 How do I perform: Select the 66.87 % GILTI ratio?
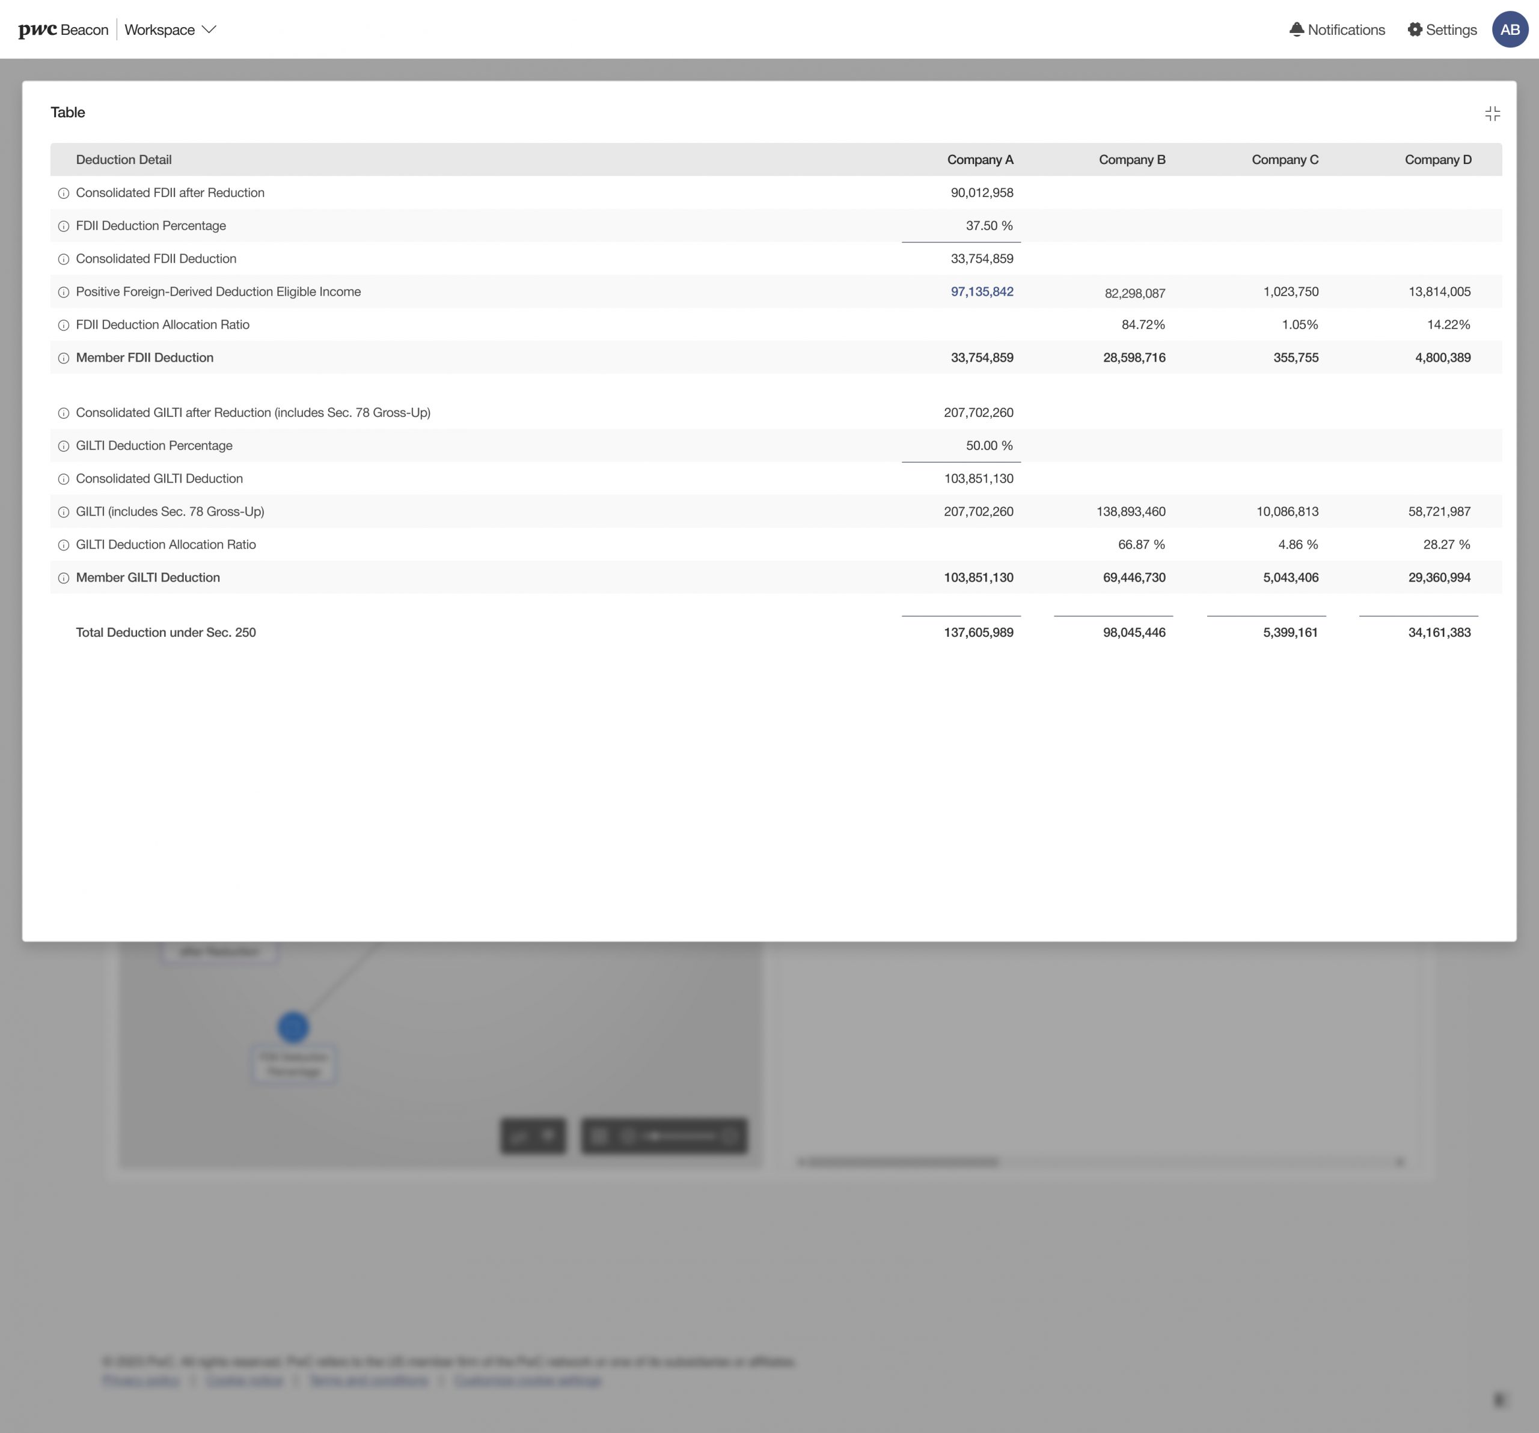(1141, 545)
